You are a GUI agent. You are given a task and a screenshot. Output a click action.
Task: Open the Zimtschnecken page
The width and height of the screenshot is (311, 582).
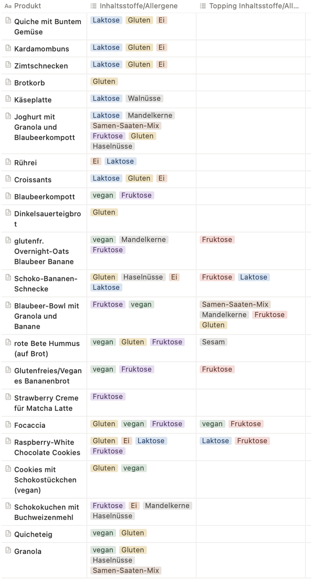click(x=41, y=66)
